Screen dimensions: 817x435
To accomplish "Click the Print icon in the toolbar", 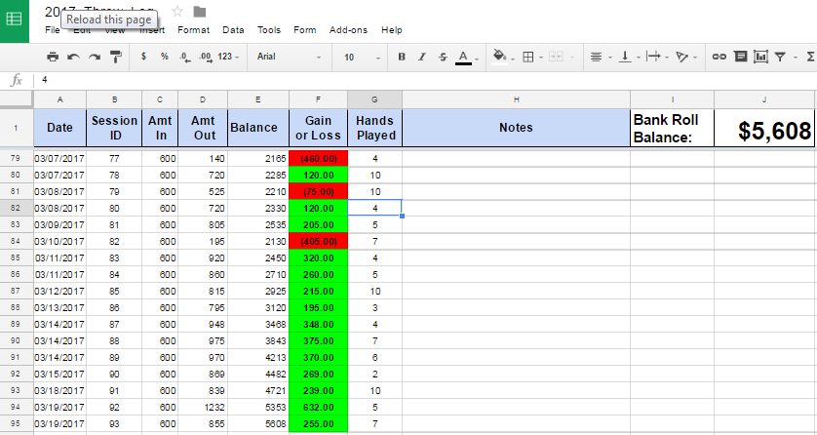I will pos(53,57).
